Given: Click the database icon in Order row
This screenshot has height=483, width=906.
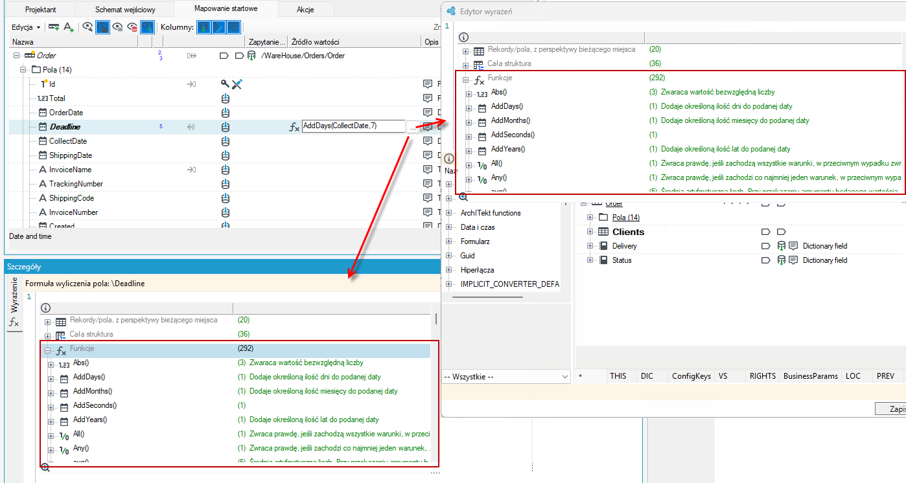Looking at the screenshot, I should pyautogui.click(x=251, y=56).
